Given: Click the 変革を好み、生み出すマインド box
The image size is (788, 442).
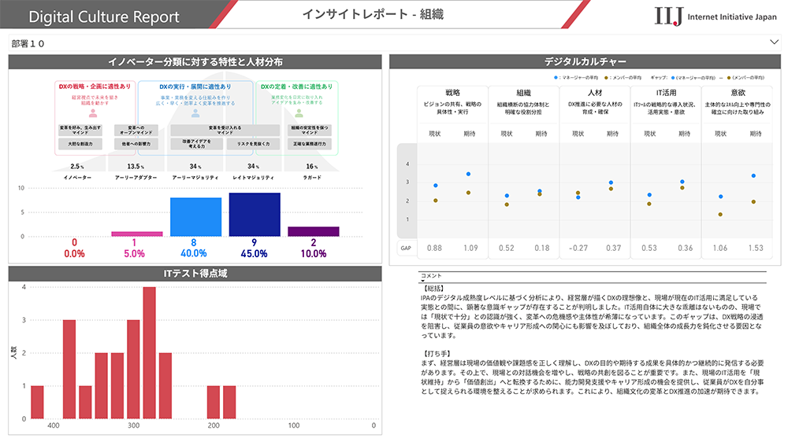Looking at the screenshot, I should pyautogui.click(x=80, y=130).
